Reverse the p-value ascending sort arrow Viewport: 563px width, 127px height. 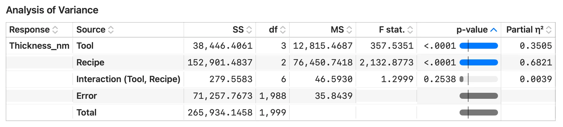pyautogui.click(x=494, y=30)
